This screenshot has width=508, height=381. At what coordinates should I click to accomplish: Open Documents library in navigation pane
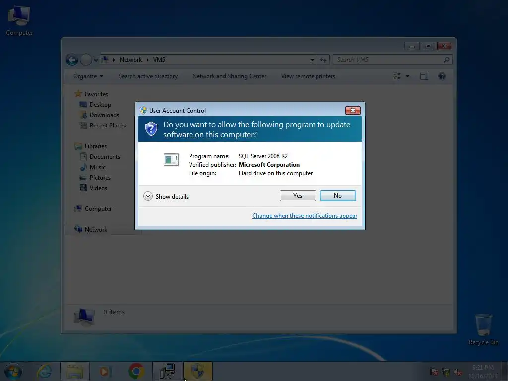105,156
